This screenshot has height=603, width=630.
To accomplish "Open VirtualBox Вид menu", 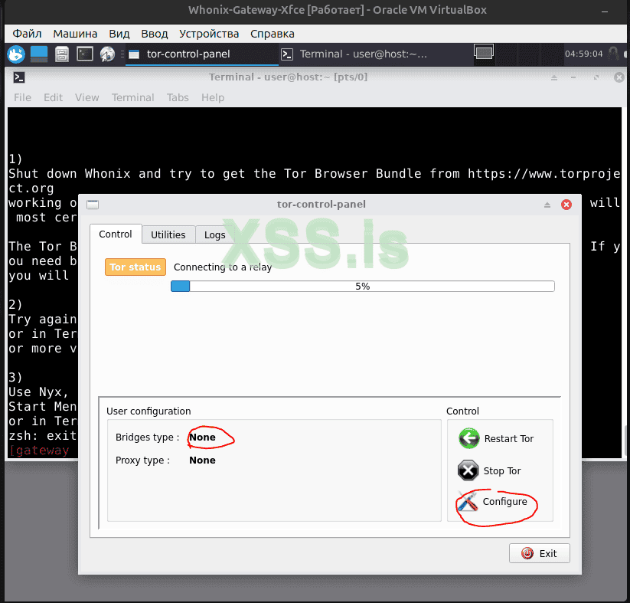I will [x=119, y=34].
